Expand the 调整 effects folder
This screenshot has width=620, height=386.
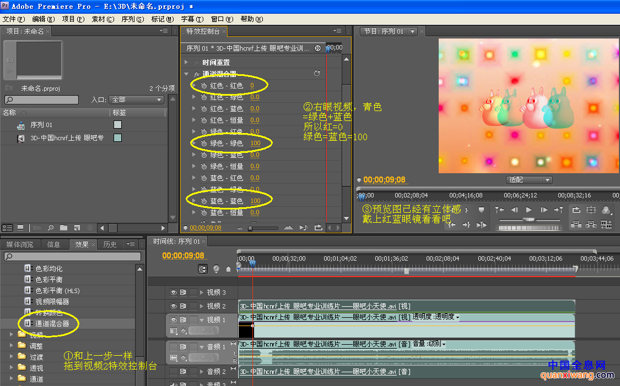click(12, 345)
